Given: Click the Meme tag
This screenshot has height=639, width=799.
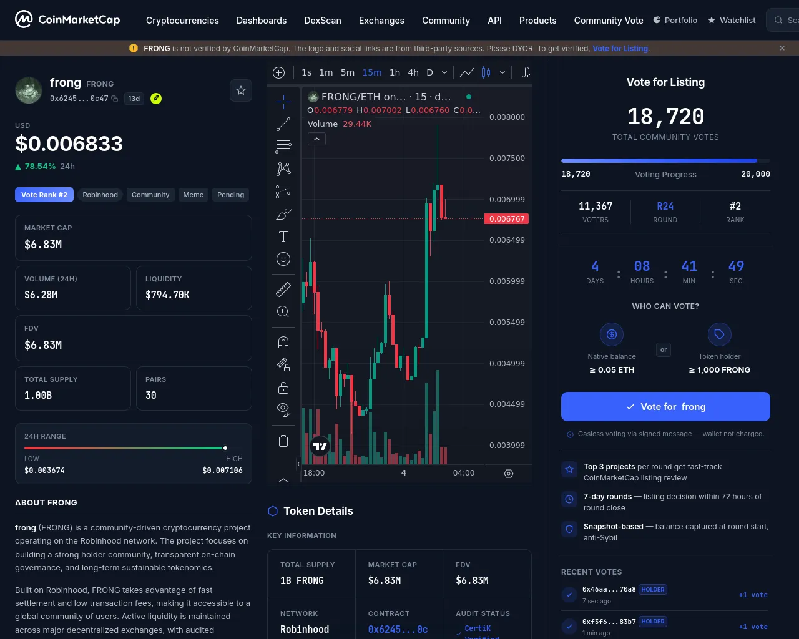Looking at the screenshot, I should pos(194,195).
